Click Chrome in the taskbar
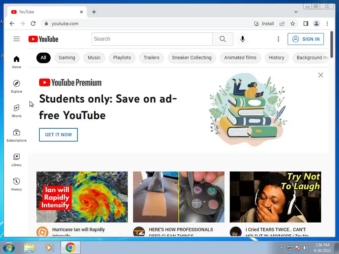This screenshot has width=339, height=254. click(x=71, y=247)
